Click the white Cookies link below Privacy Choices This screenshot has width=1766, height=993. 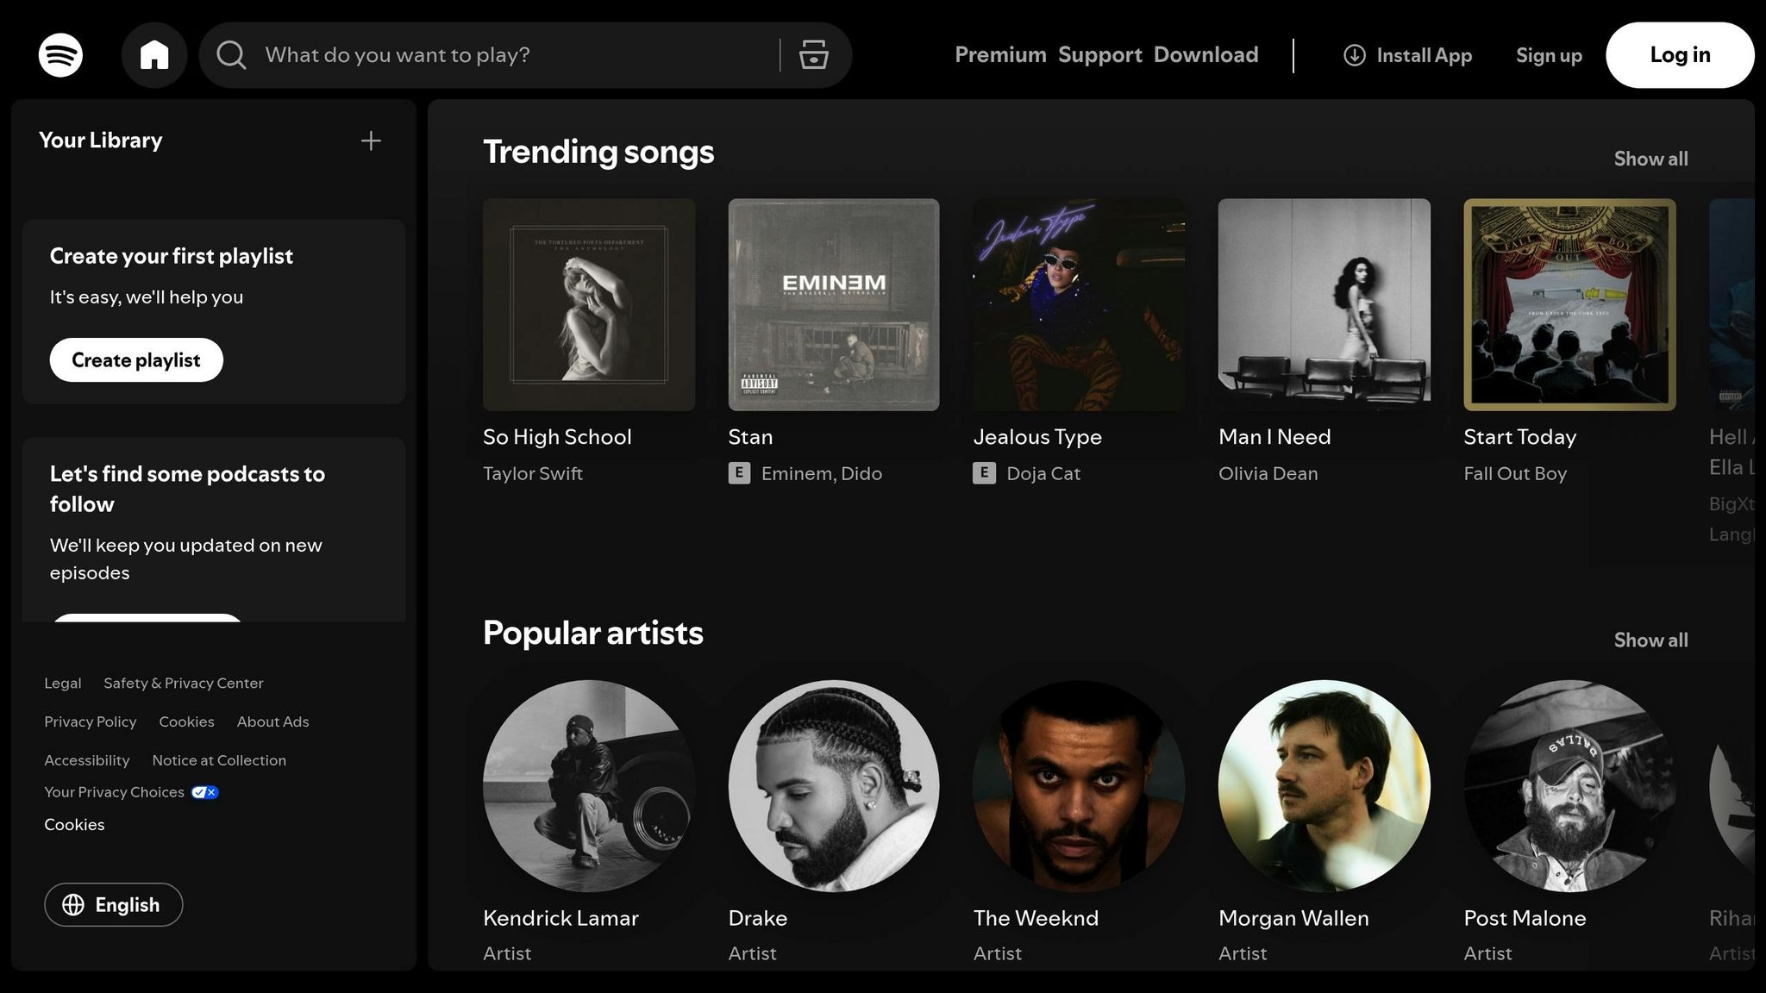tap(74, 825)
